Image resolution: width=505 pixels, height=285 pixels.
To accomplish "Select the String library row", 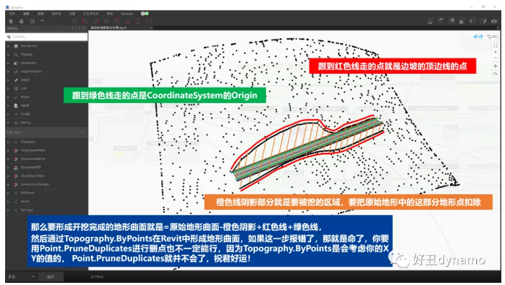I will pyautogui.click(x=46, y=123).
